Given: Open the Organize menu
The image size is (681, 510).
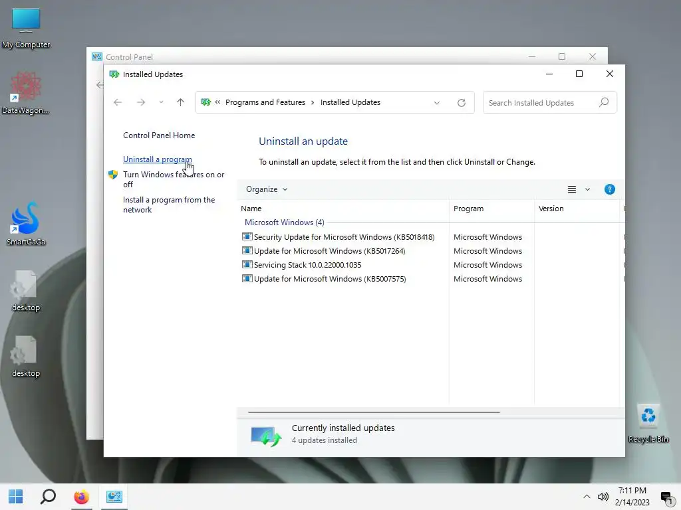Looking at the screenshot, I should 267,189.
